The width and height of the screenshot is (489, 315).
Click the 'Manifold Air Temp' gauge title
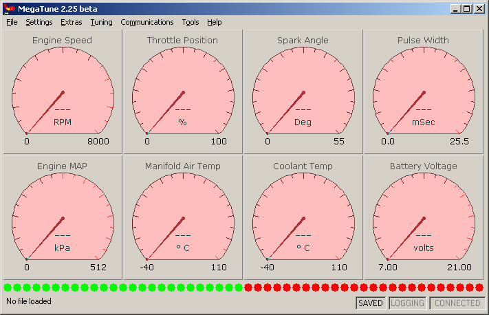pyautogui.click(x=183, y=166)
